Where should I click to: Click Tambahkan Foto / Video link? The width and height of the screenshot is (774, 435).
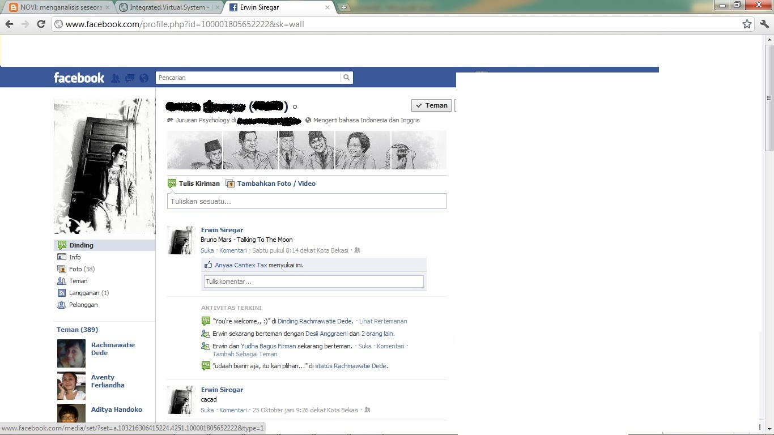click(277, 184)
